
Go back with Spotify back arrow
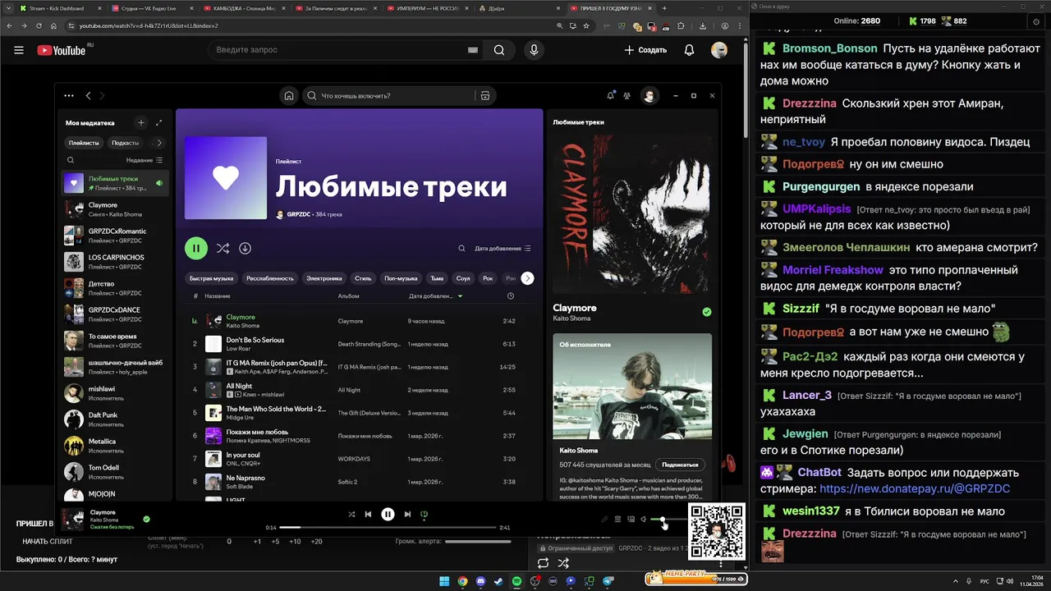tap(89, 95)
